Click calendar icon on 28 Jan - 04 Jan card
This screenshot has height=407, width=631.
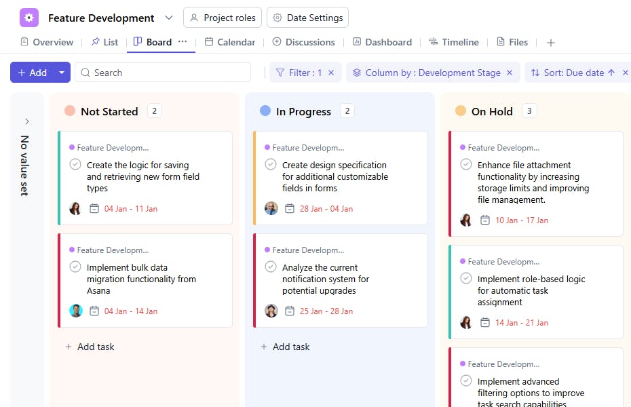[290, 209]
